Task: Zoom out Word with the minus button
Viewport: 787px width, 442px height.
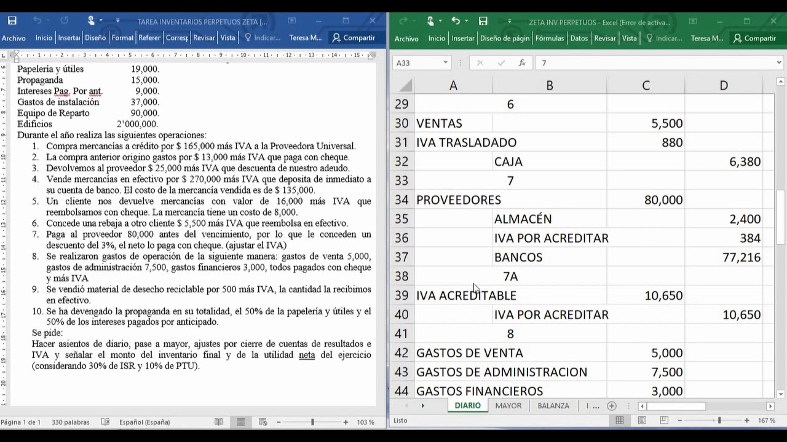Action: pyautogui.click(x=279, y=422)
